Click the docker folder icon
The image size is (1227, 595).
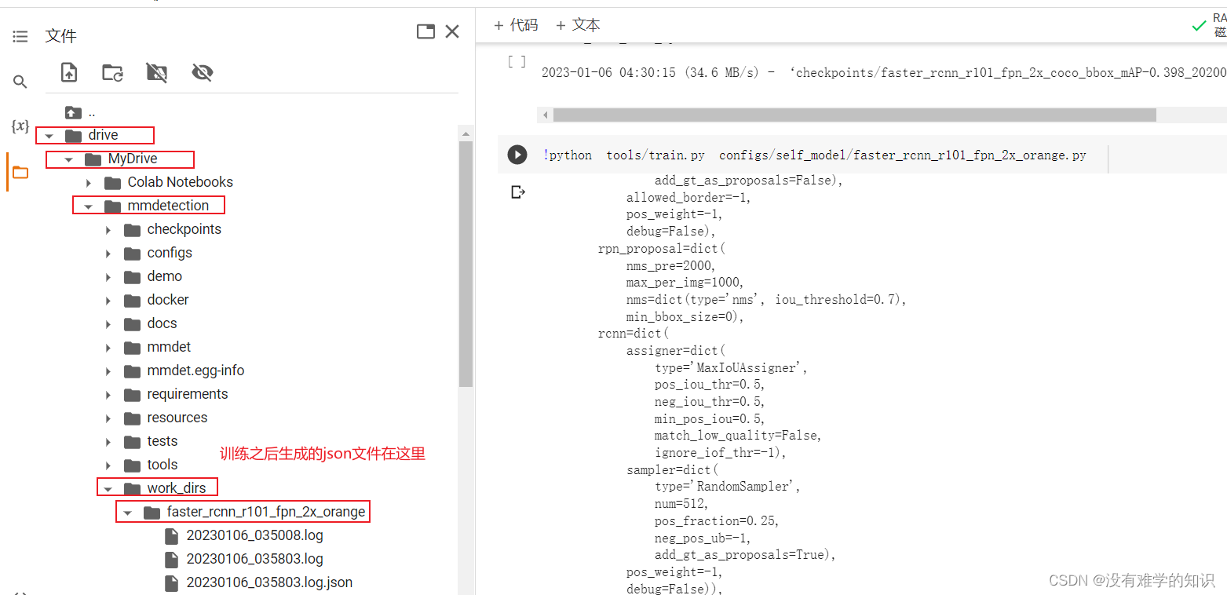click(x=132, y=300)
